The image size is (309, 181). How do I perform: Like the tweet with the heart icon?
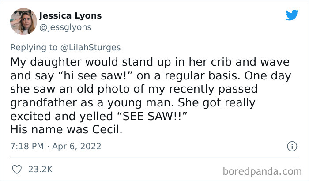(16, 169)
